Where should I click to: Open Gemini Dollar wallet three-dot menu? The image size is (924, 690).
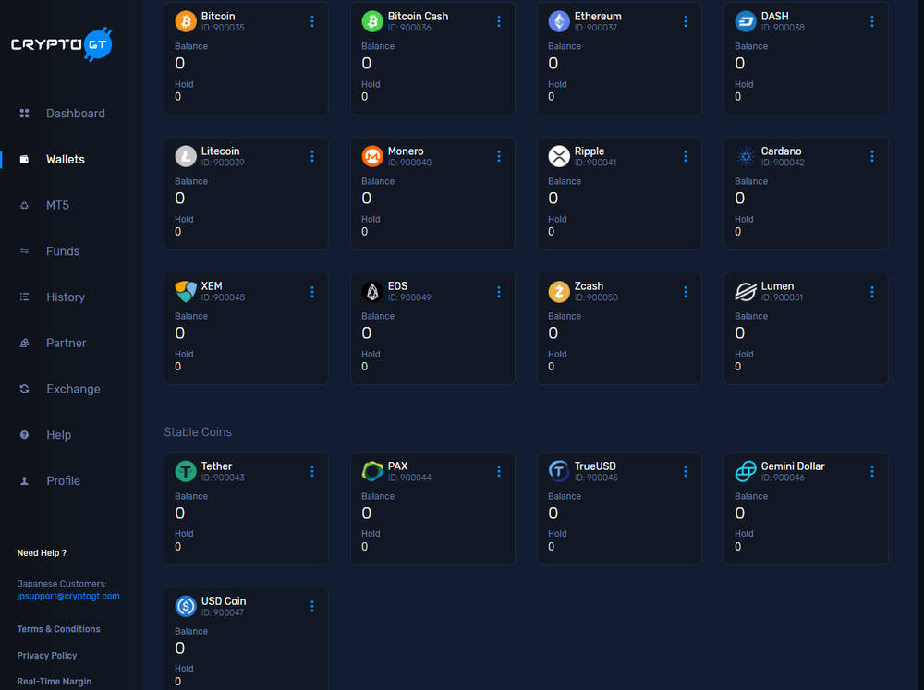pos(872,471)
